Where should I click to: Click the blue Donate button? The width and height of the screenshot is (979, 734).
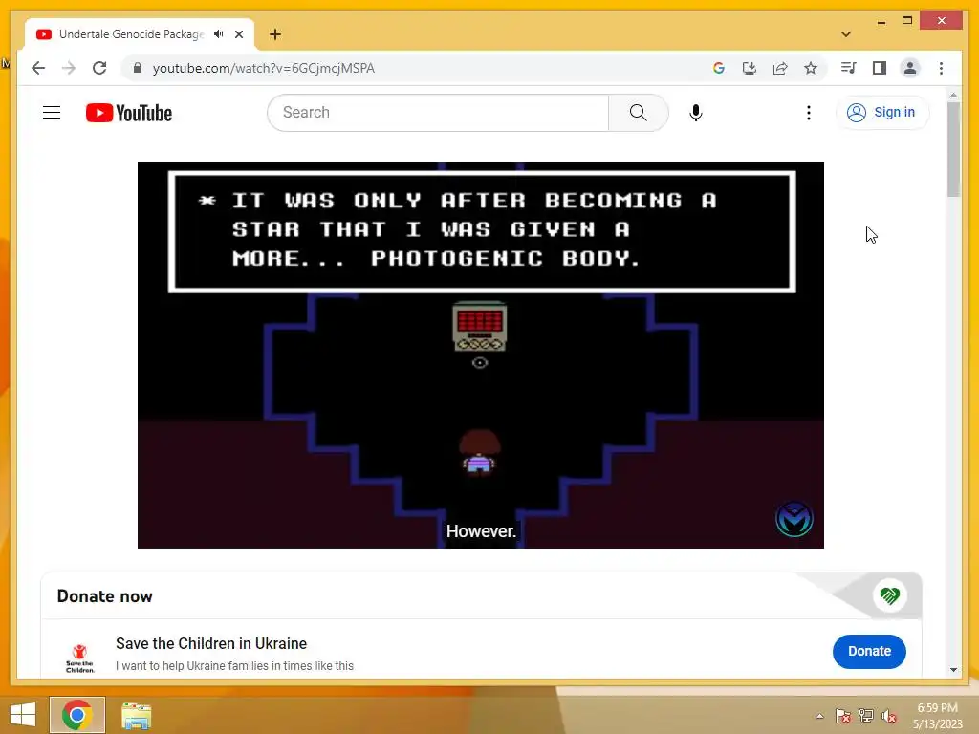pos(869,651)
